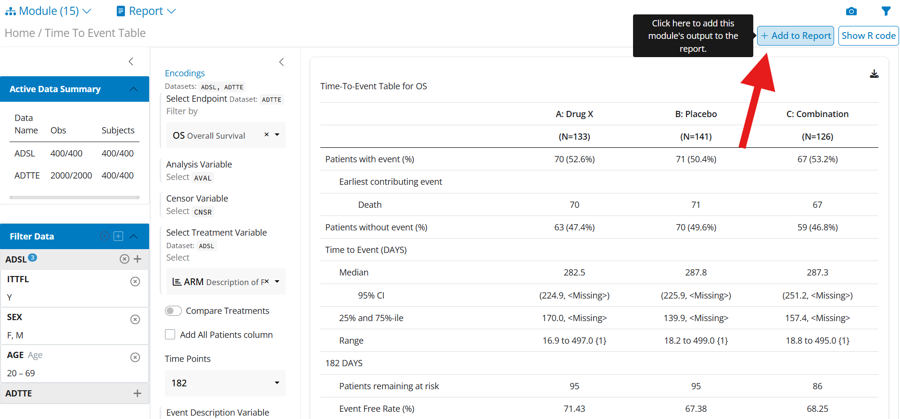Open the Time Points dropdown

coord(225,383)
